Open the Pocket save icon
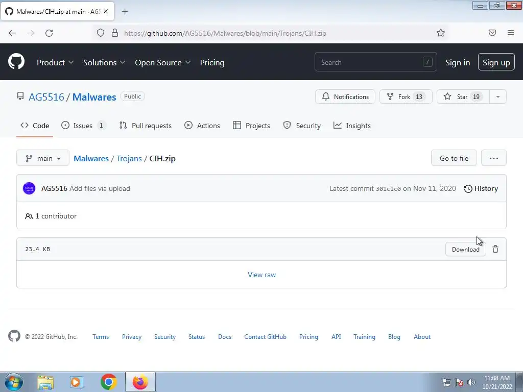This screenshot has width=523, height=392. coord(492,33)
